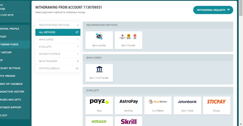Pick the Bank Wire Transfer method
Screen dimensions: 243x126
pyautogui.click(x=99, y=73)
